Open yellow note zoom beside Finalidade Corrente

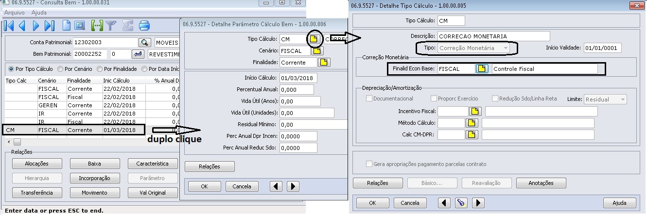click(x=324, y=62)
